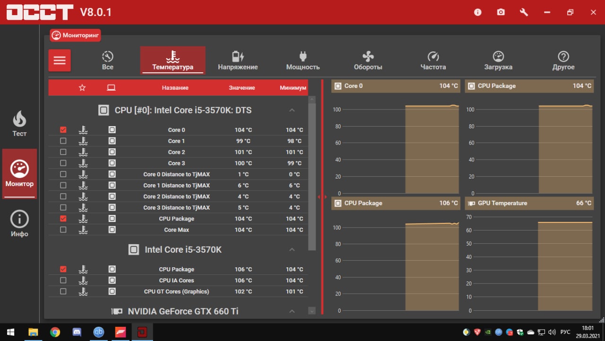Click the chip icon in CPU IA Cores row
This screenshot has height=341, width=605.
(x=112, y=280)
